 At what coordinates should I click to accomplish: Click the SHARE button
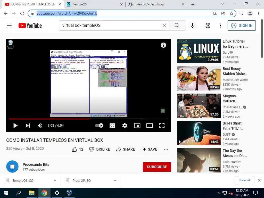[x=126, y=149]
